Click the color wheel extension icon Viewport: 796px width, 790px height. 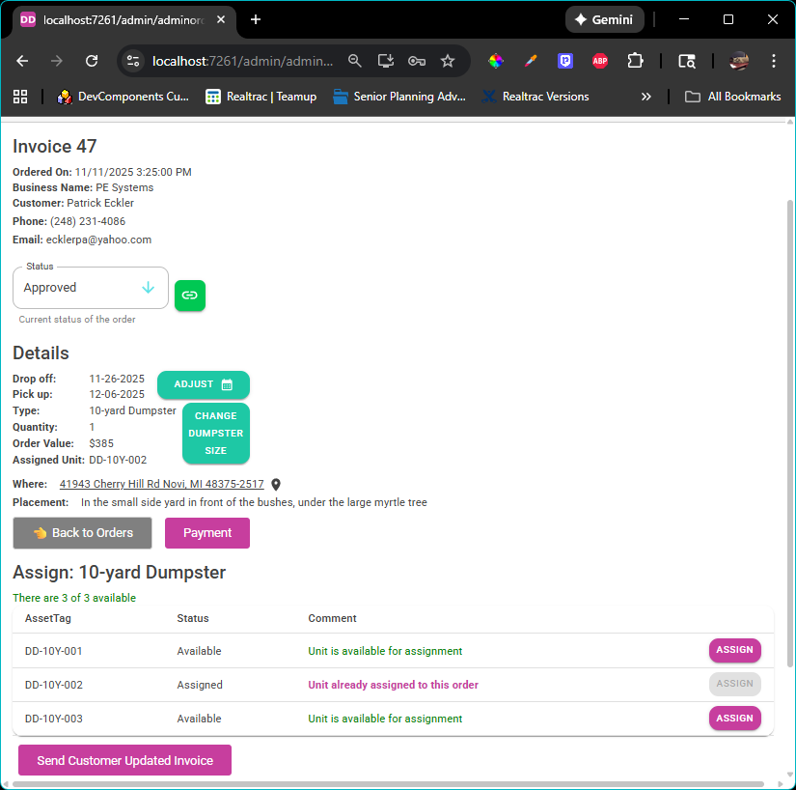click(x=496, y=61)
